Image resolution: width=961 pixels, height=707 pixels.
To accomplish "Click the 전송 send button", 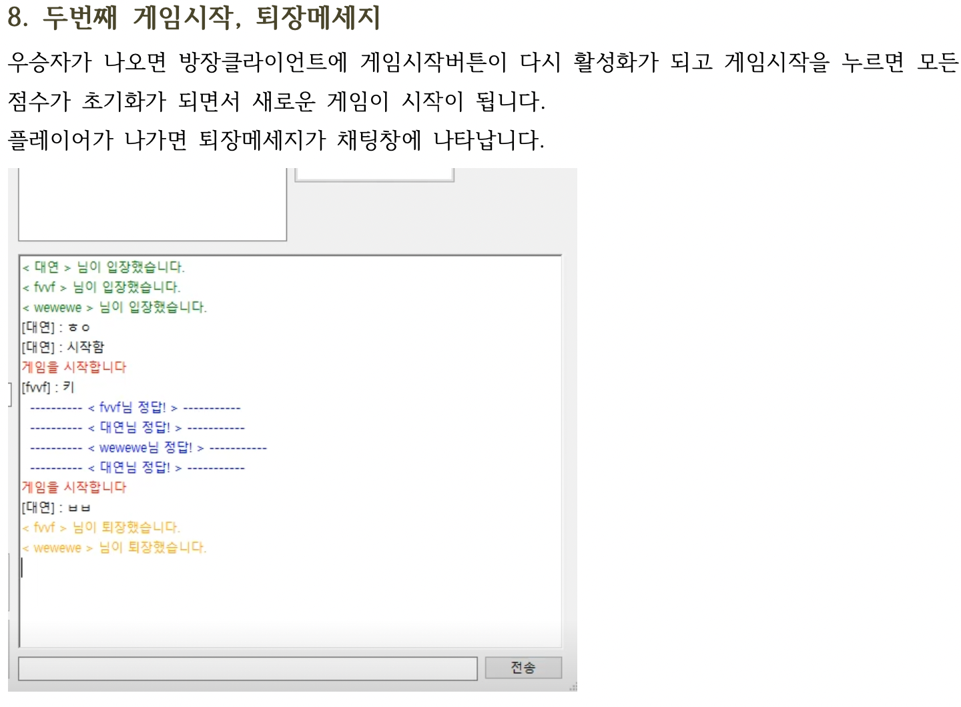I will pyautogui.click(x=525, y=668).
